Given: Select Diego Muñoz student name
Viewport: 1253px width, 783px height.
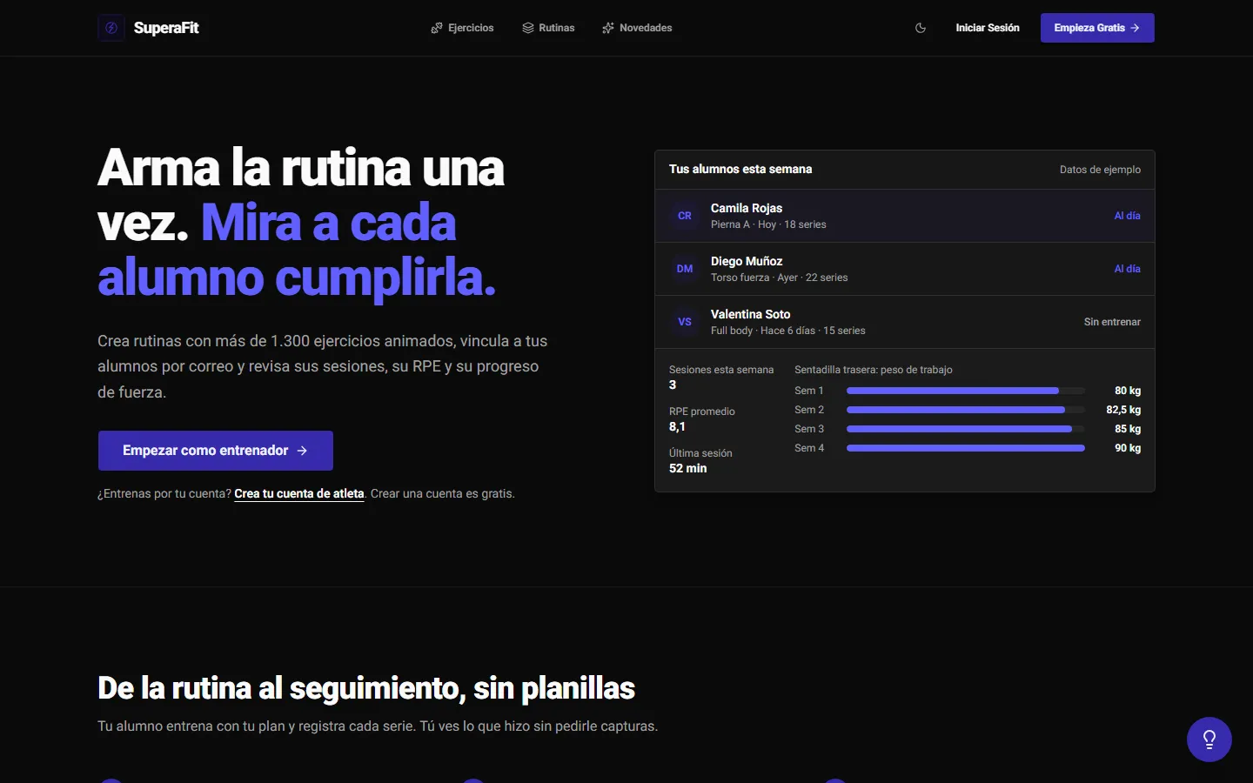Looking at the screenshot, I should [747, 261].
